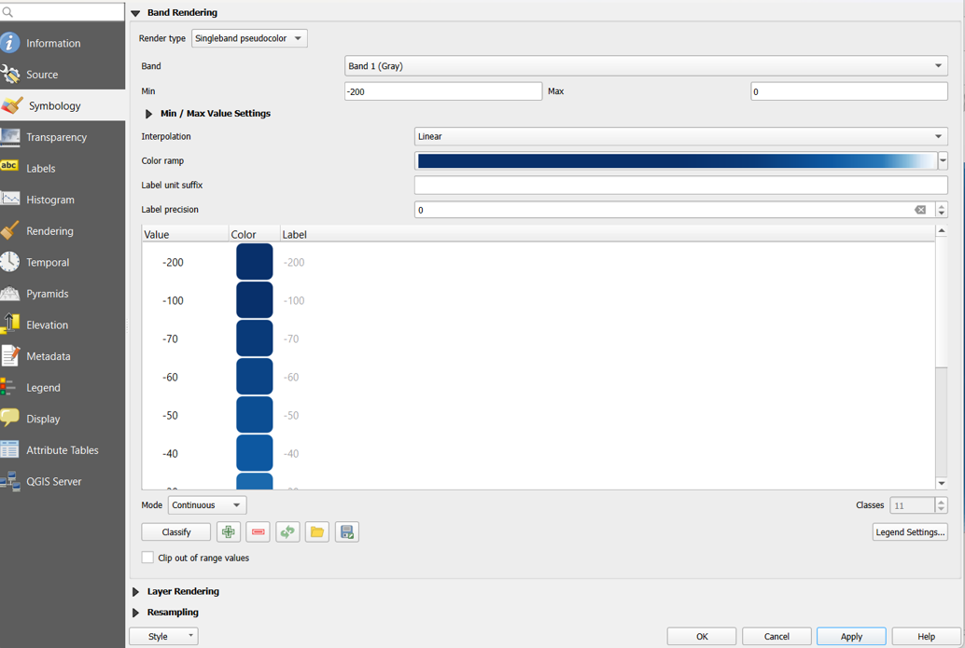Switch to the Metadata tab
The height and width of the screenshot is (648, 965).
pyautogui.click(x=48, y=356)
